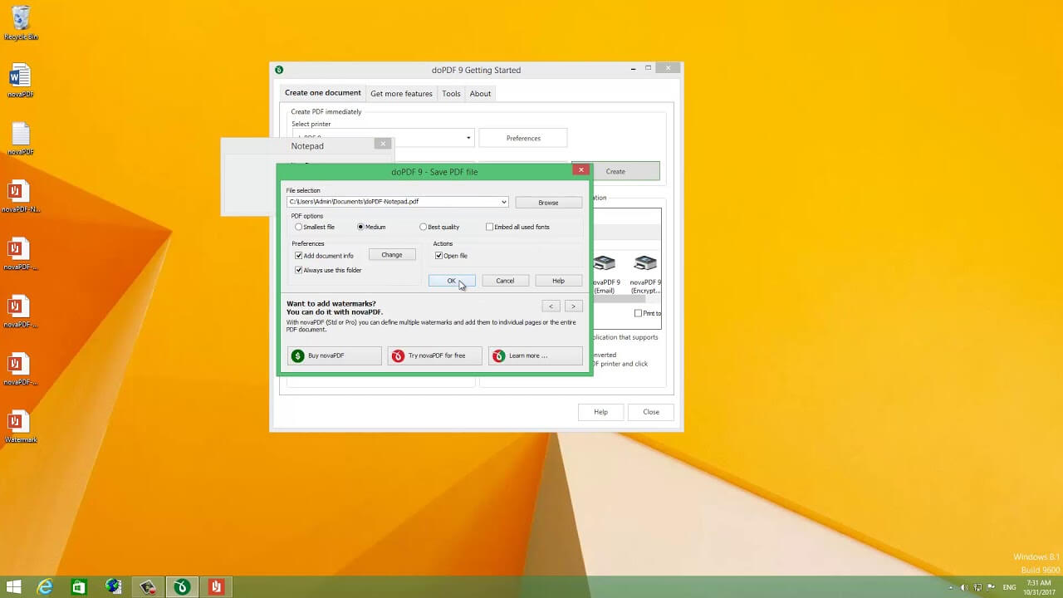Open the Select printer dropdown

pyautogui.click(x=468, y=138)
